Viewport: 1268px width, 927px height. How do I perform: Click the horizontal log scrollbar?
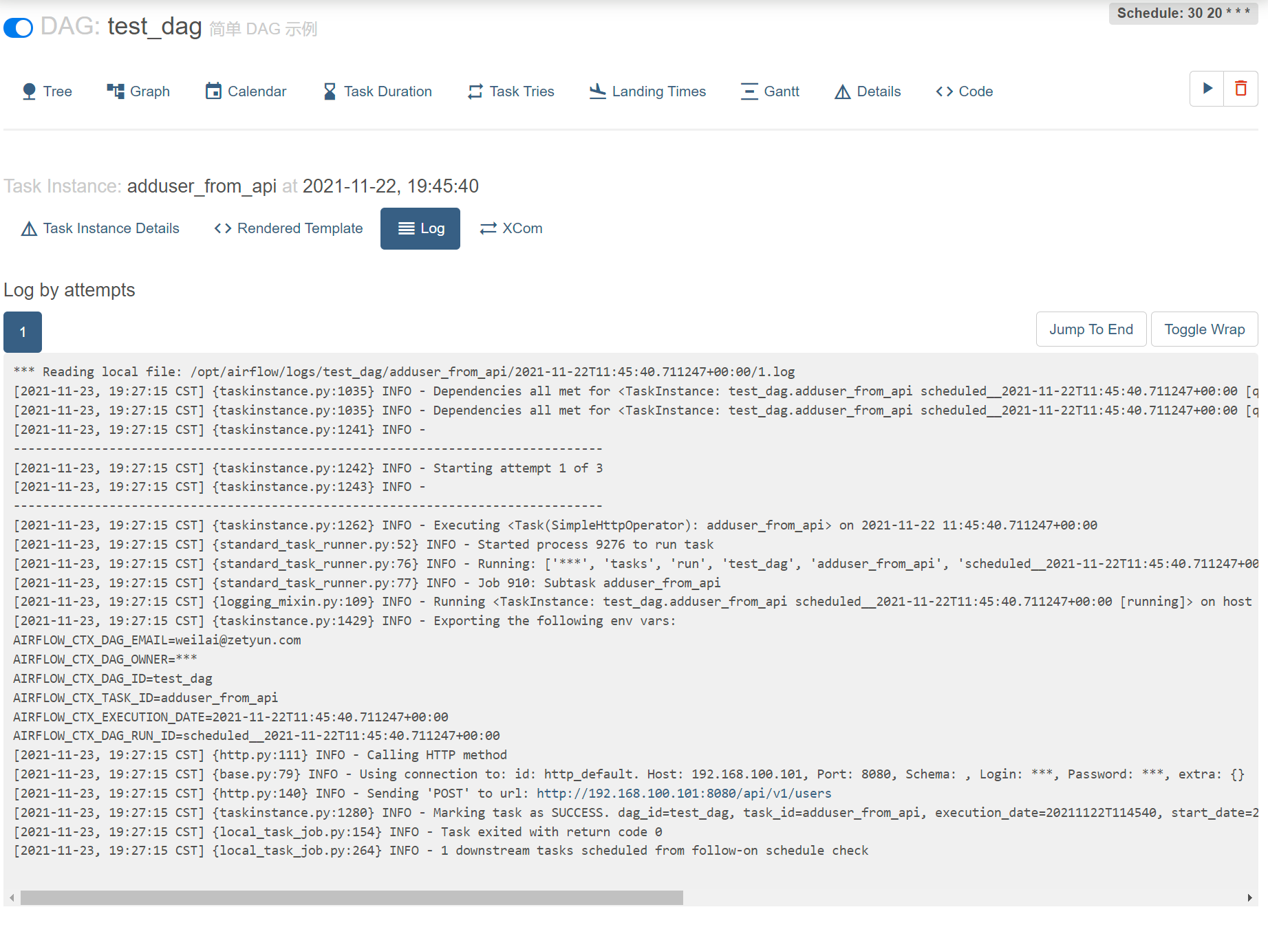coord(352,898)
